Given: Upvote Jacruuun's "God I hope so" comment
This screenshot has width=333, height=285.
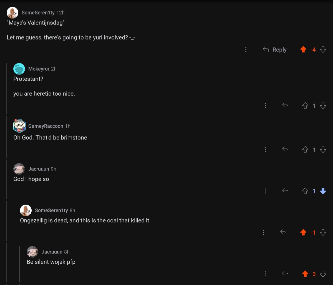Looking at the screenshot, I should click(x=305, y=191).
